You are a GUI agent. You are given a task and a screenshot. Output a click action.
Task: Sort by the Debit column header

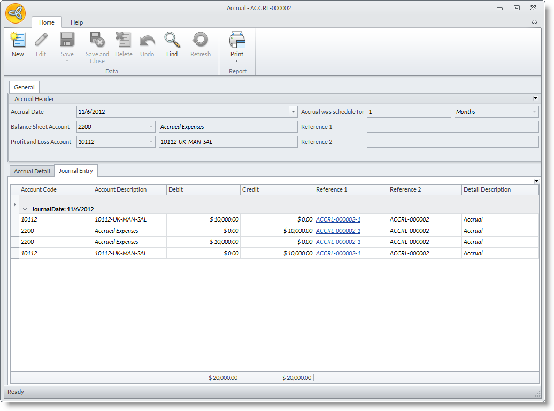[x=203, y=189]
